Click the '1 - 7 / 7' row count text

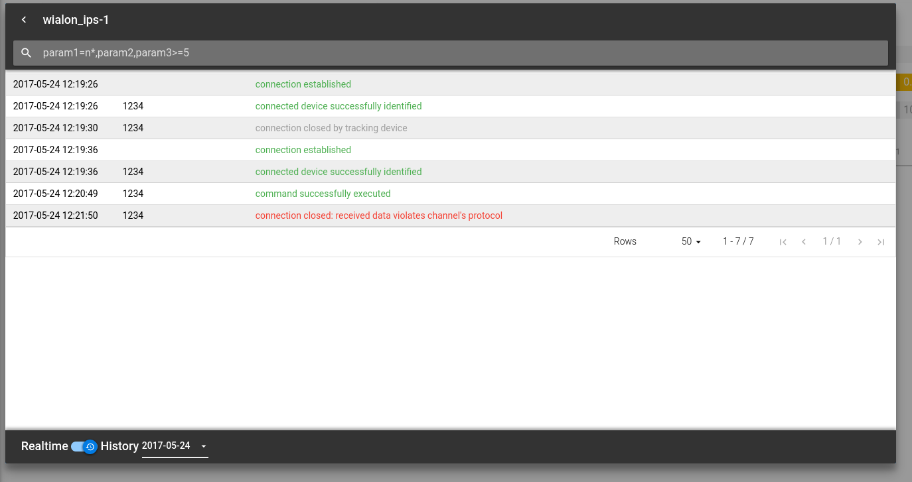click(738, 241)
